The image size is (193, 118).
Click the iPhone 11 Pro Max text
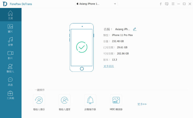(122, 35)
